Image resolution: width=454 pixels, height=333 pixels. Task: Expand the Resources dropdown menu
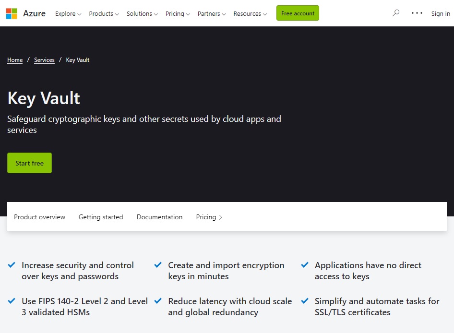point(250,13)
